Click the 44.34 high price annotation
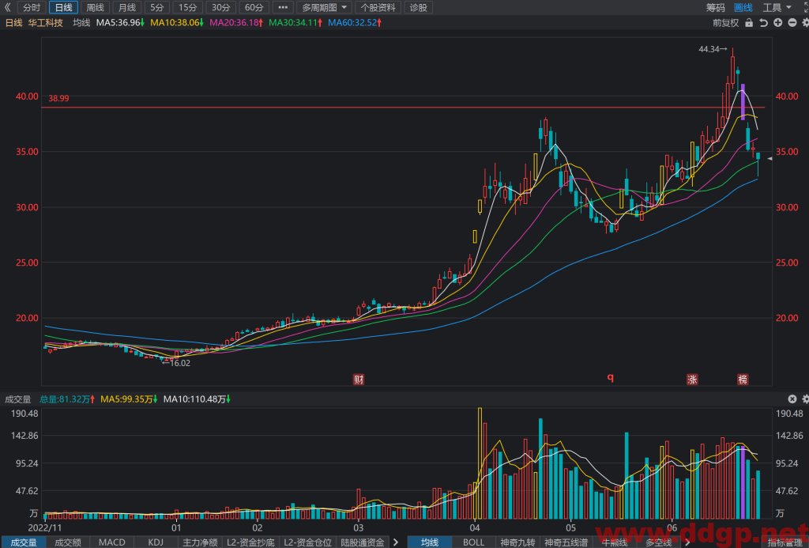This screenshot has width=809, height=548. point(713,50)
